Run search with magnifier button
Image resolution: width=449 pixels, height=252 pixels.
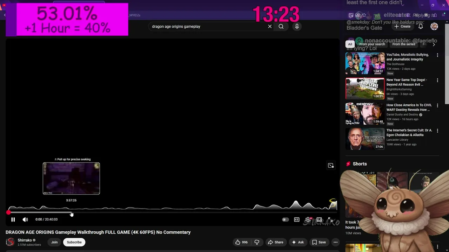click(281, 26)
